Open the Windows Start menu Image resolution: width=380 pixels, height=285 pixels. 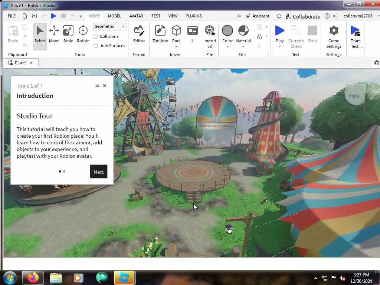[10, 278]
